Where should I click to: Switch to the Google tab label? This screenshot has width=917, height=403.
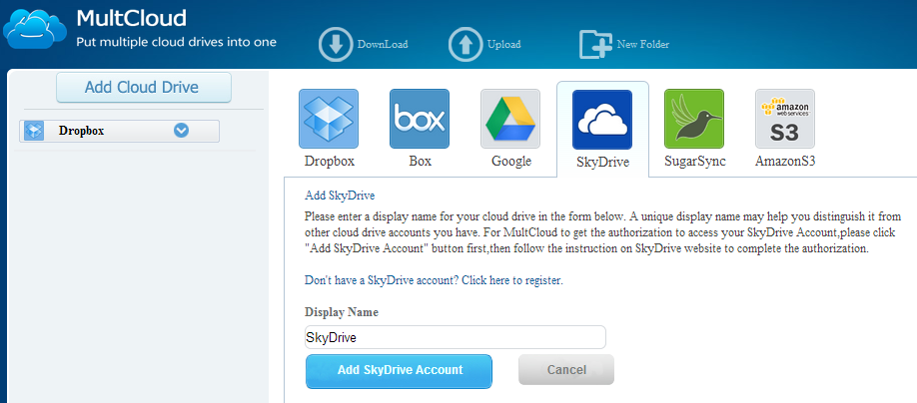[511, 162]
